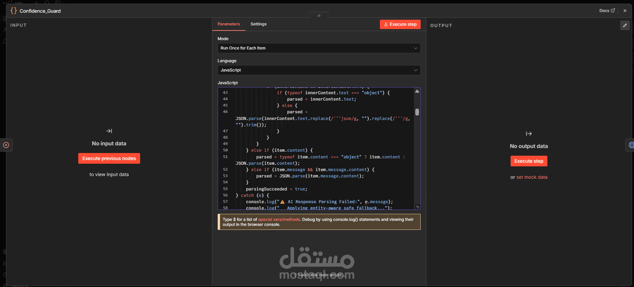Switch to the Settings tab

[x=258, y=24]
